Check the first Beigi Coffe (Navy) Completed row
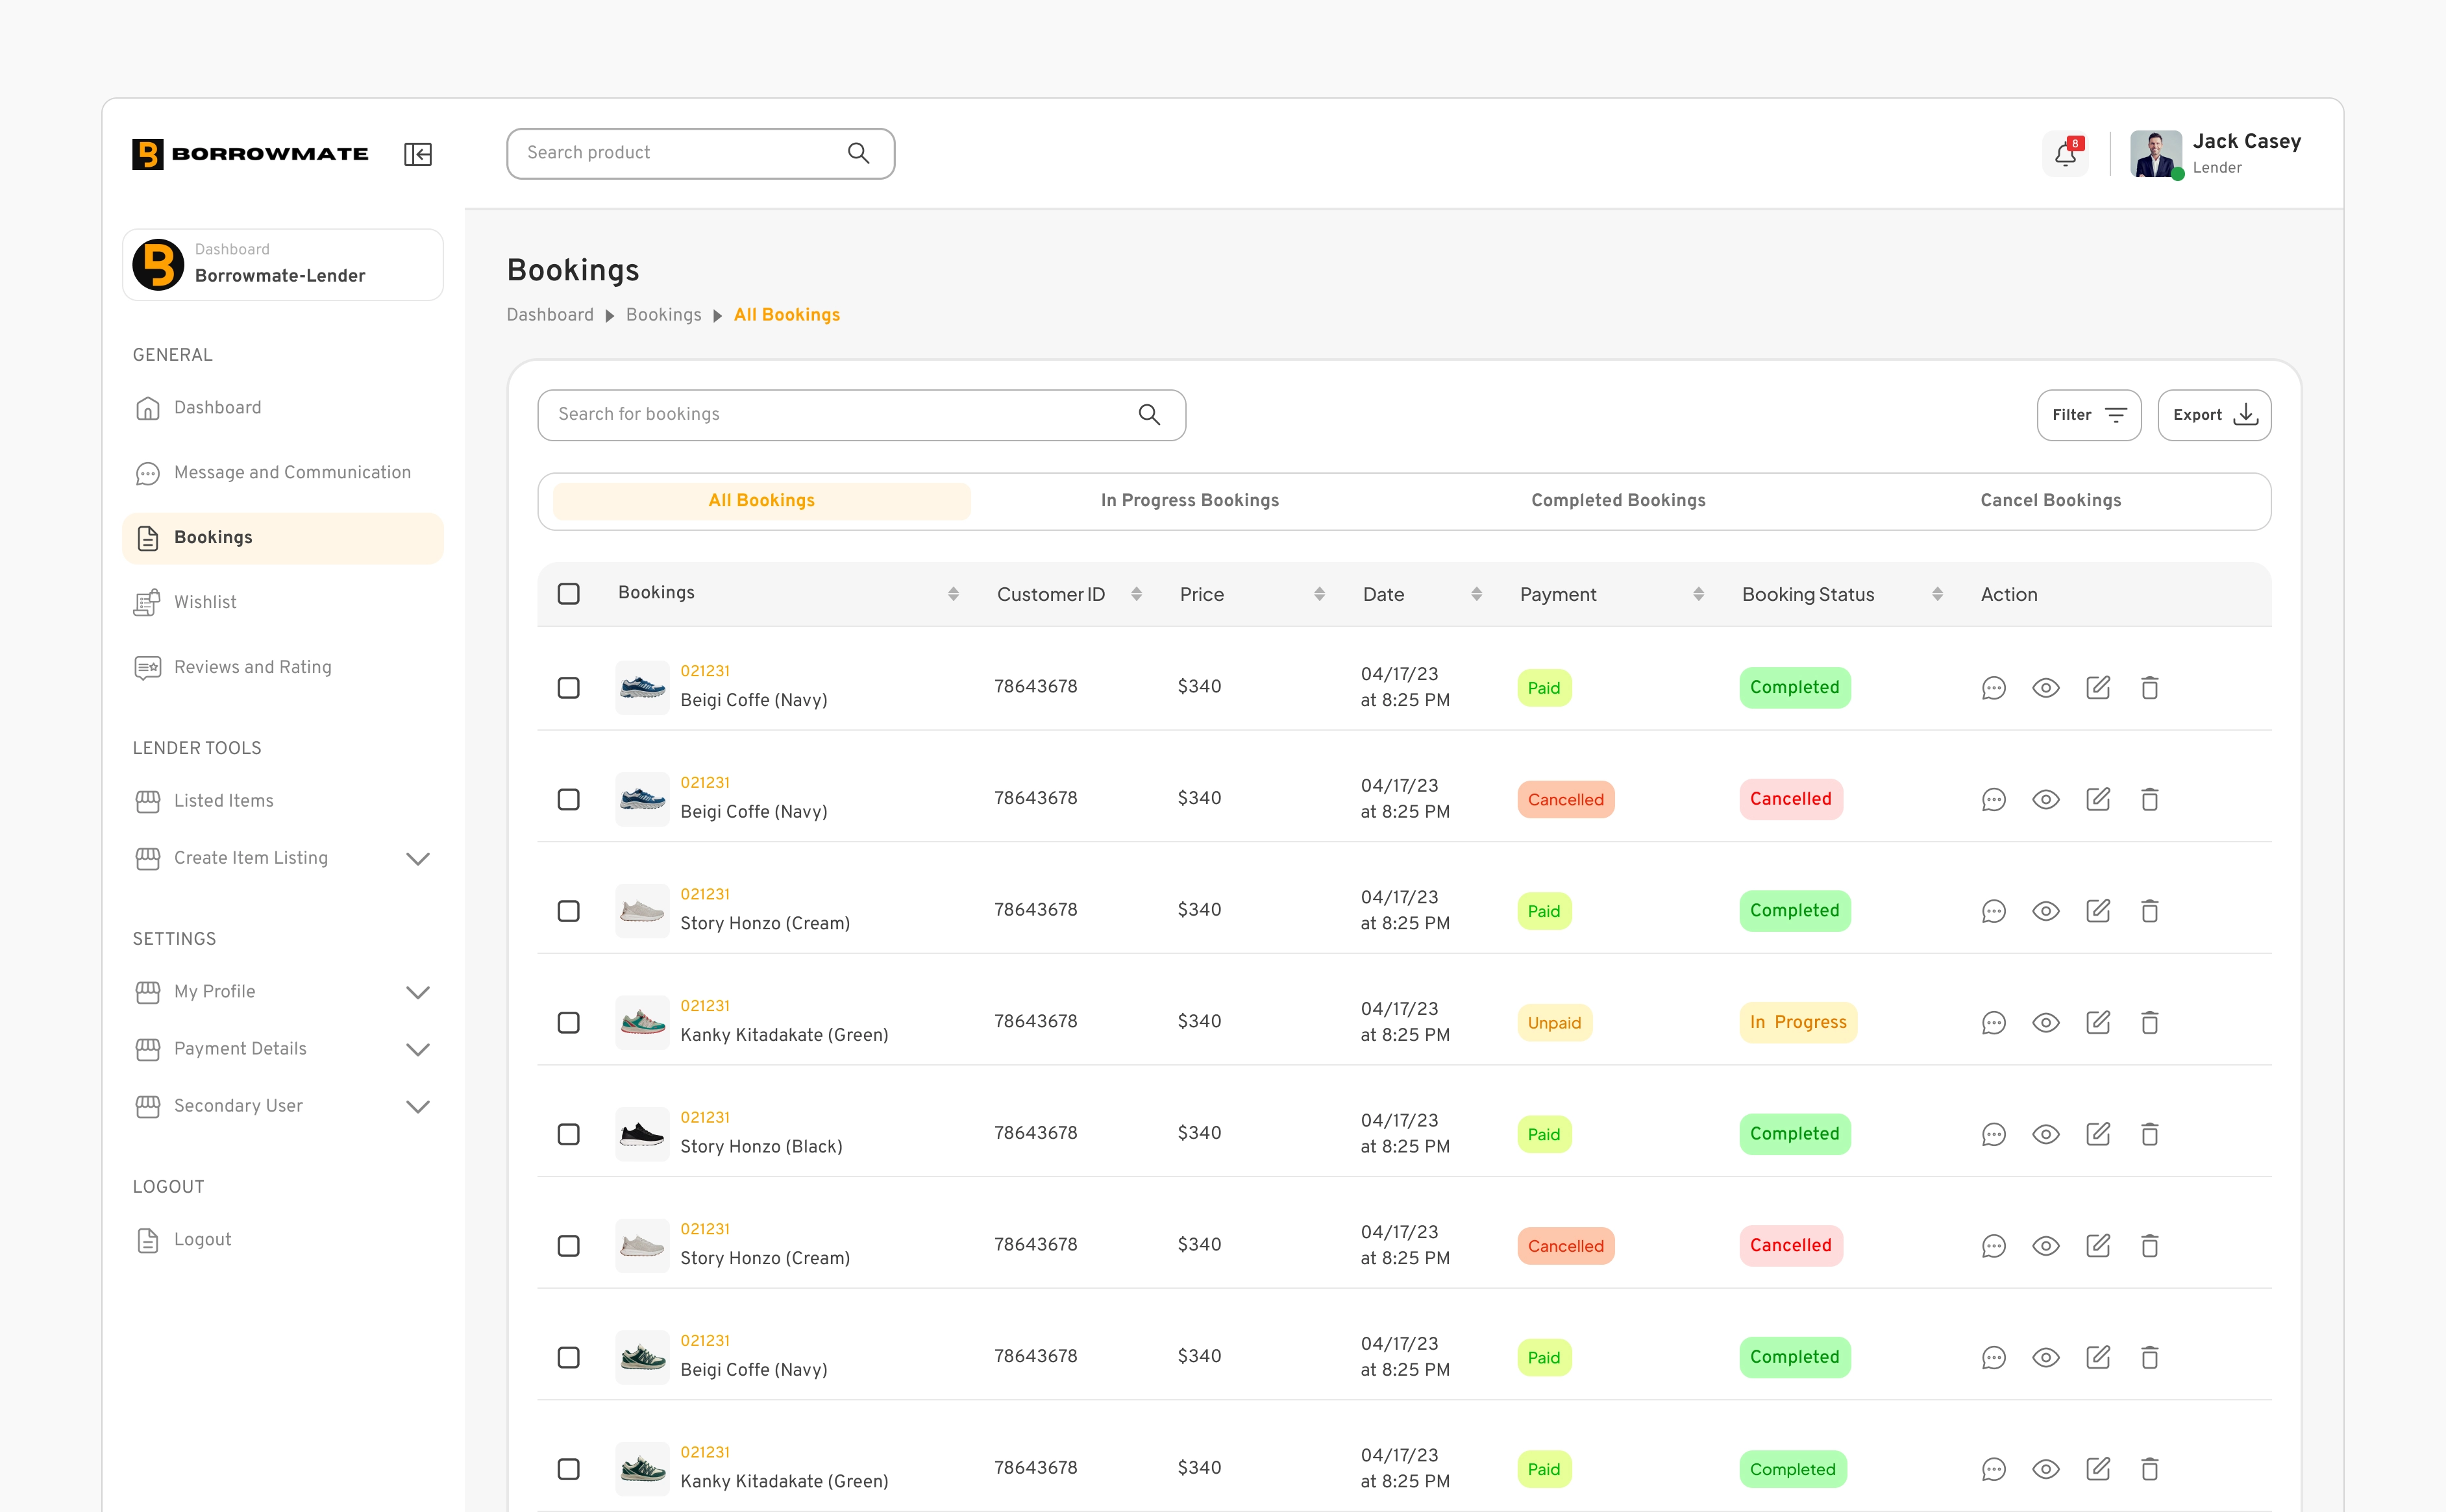This screenshot has height=1512, width=2446. (568, 688)
